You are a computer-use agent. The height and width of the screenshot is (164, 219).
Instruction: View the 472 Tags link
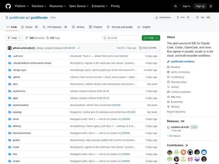point(53,38)
